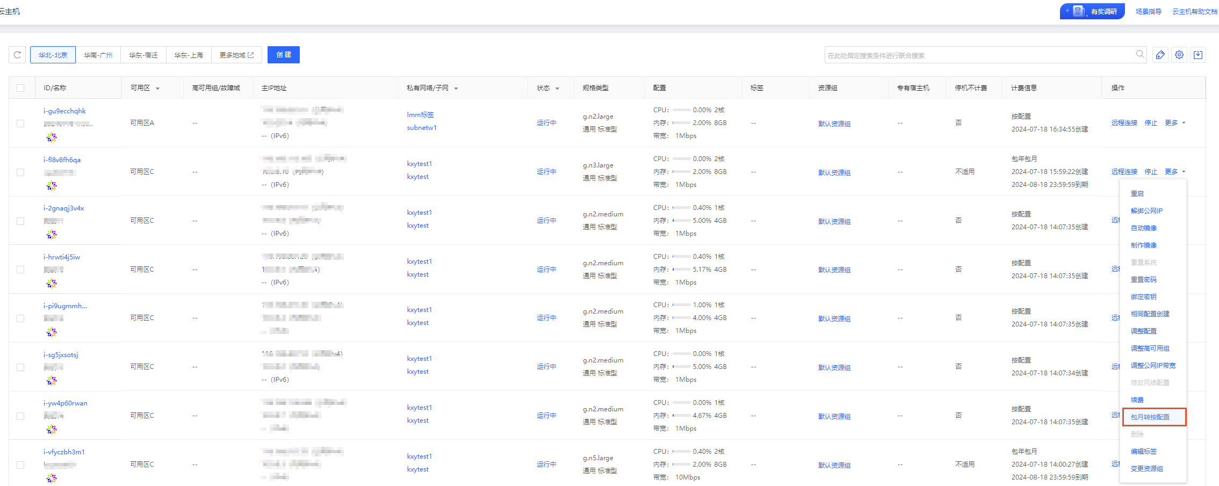Click the search magnifier icon

click(1140, 54)
